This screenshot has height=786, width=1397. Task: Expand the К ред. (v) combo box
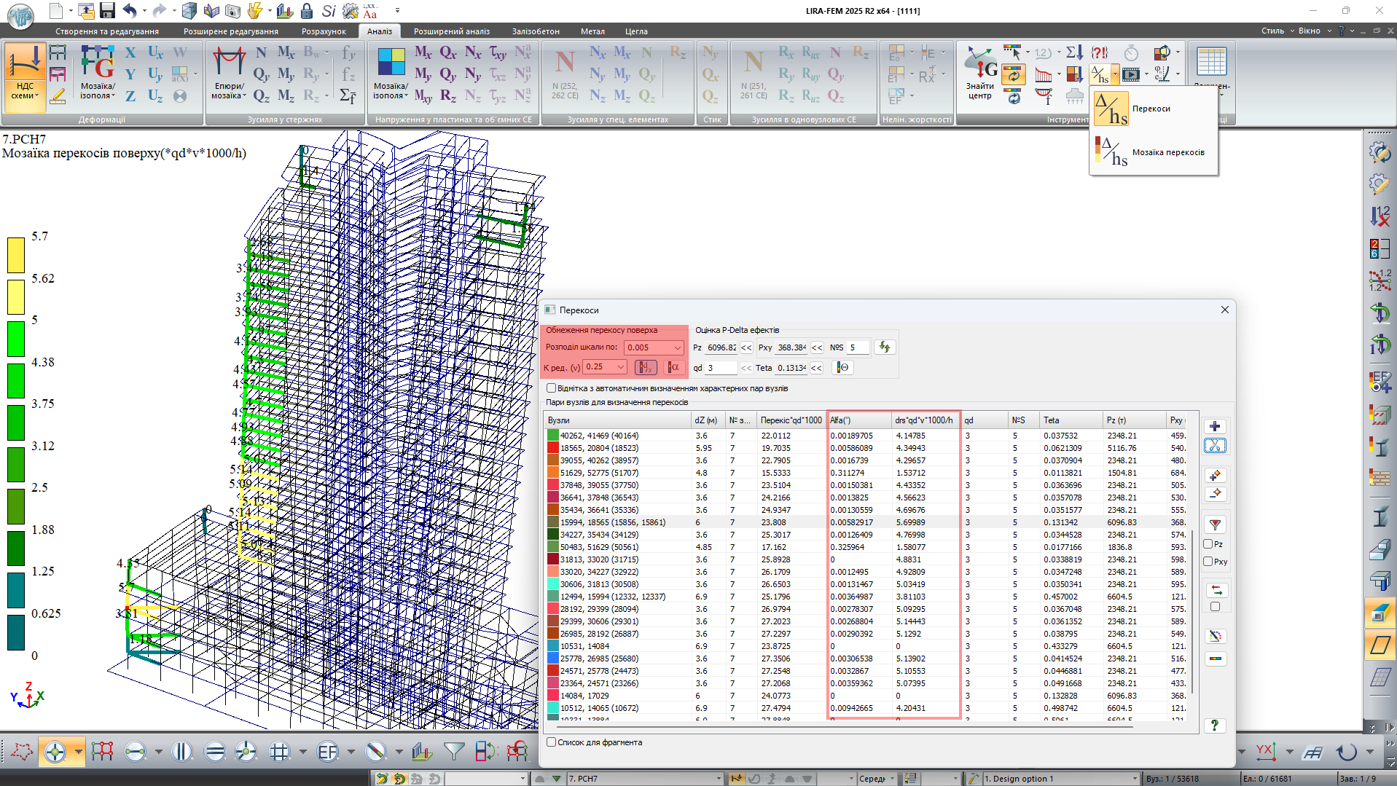click(x=620, y=367)
